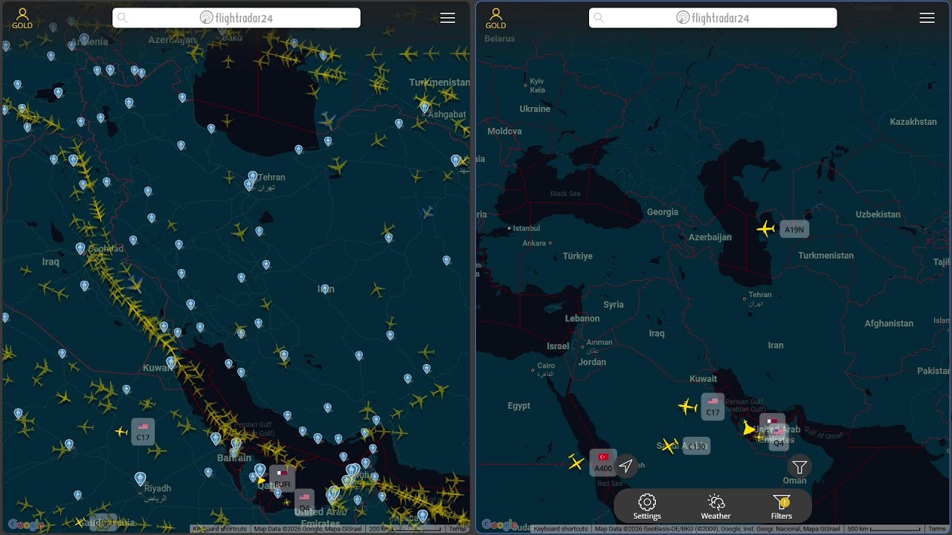The height and width of the screenshot is (535, 952).
Task: Click magnifier icon in left search bar
Action: [x=123, y=18]
